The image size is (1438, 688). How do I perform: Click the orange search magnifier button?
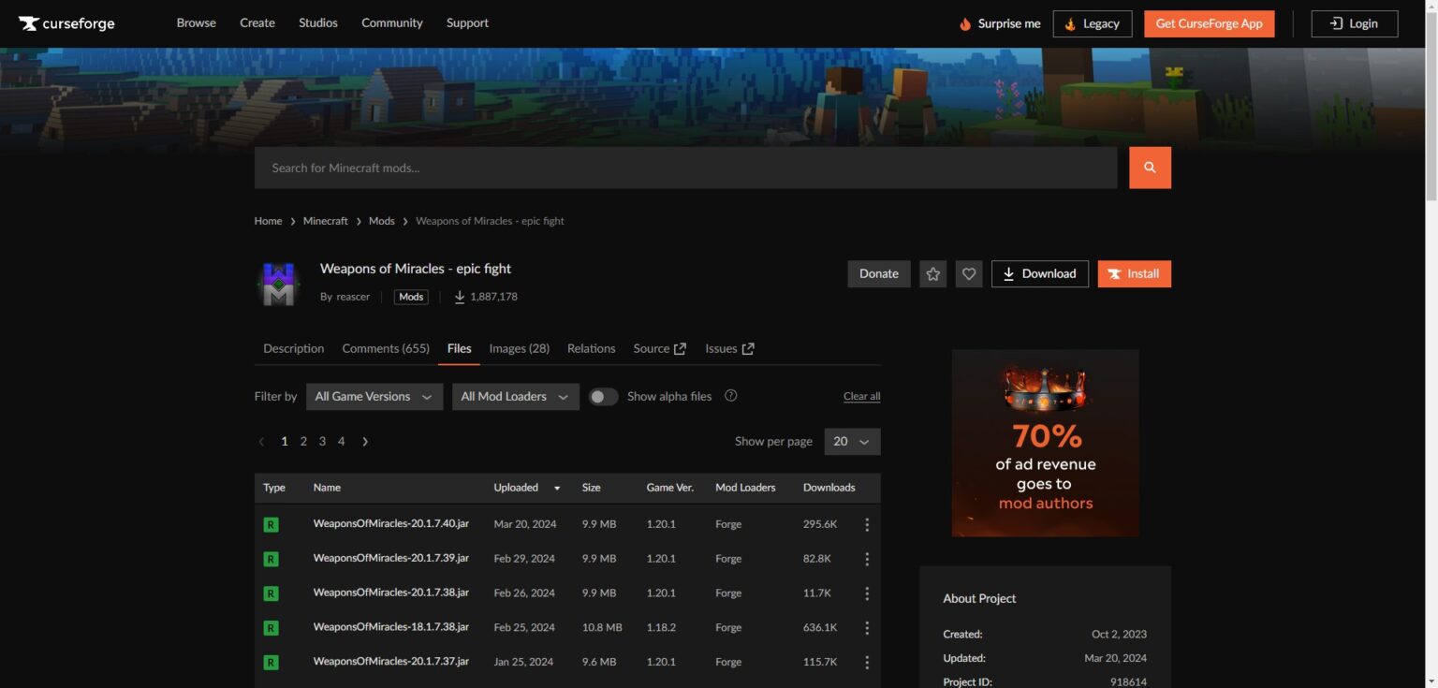(1150, 168)
